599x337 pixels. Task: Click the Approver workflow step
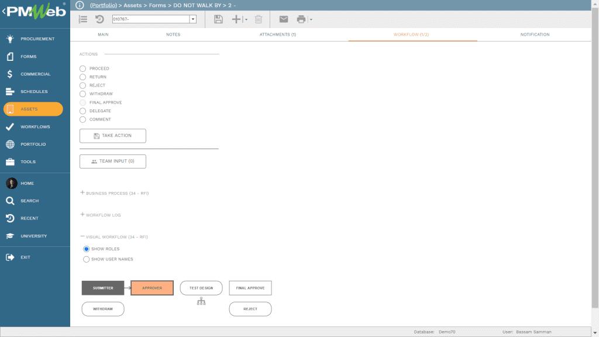[152, 288]
